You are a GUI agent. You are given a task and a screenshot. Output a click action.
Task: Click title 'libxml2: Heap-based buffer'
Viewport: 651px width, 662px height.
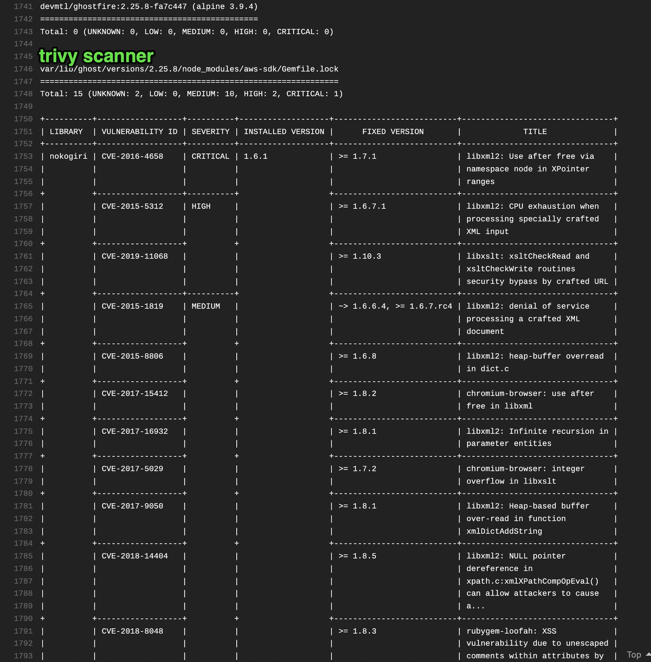click(x=528, y=506)
